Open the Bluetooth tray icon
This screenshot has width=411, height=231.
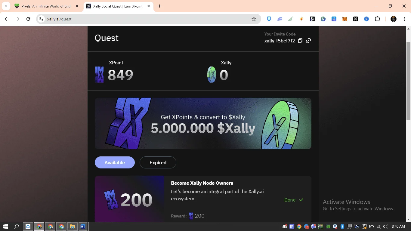tap(342, 226)
